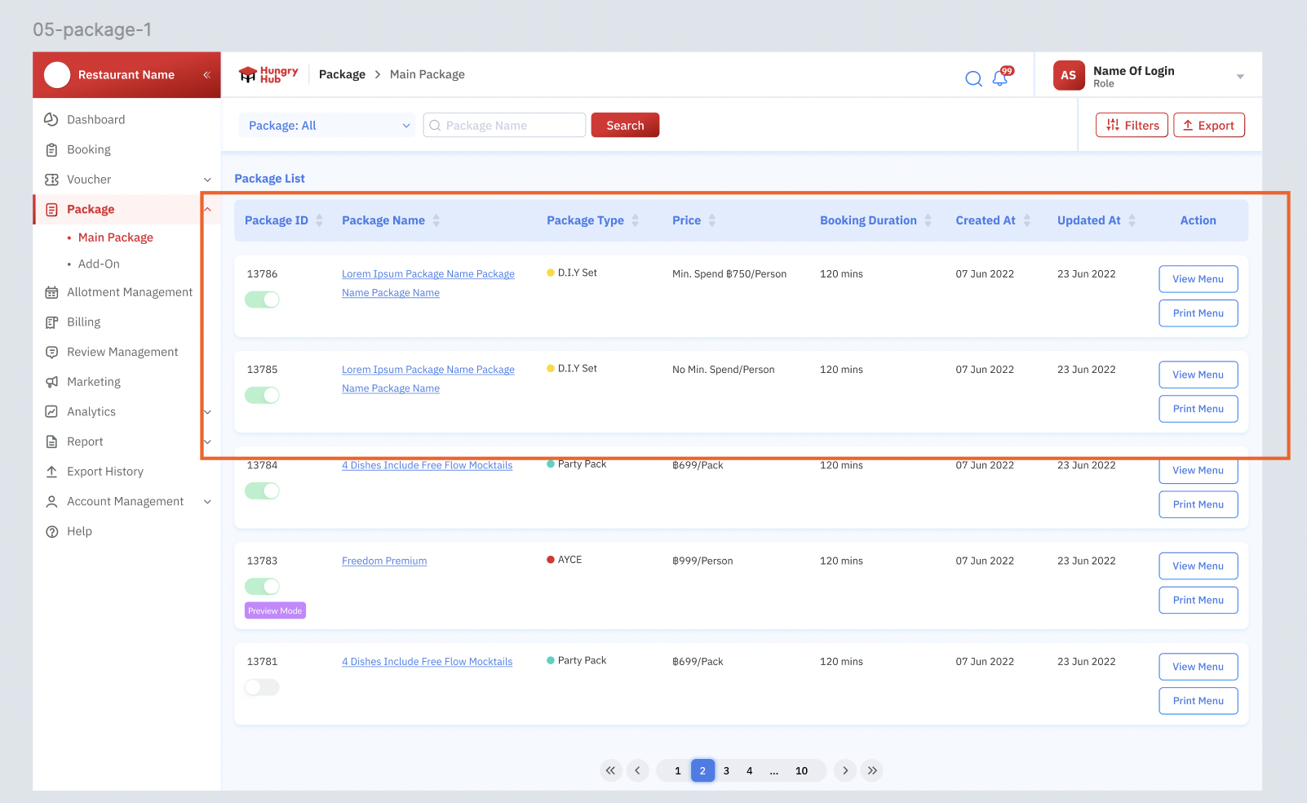
Task: Disable the toggle for package 13786
Action: pyautogui.click(x=262, y=299)
